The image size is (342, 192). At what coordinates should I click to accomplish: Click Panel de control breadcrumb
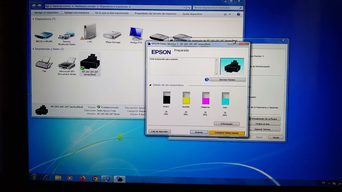(61, 6)
